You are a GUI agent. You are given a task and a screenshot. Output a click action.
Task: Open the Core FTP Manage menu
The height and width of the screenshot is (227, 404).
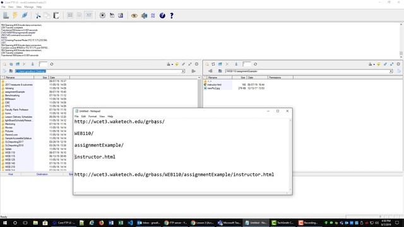coord(29,7)
